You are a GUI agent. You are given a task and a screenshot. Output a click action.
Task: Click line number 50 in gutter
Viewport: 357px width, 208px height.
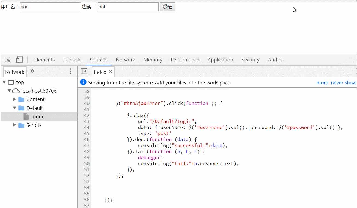point(87,163)
